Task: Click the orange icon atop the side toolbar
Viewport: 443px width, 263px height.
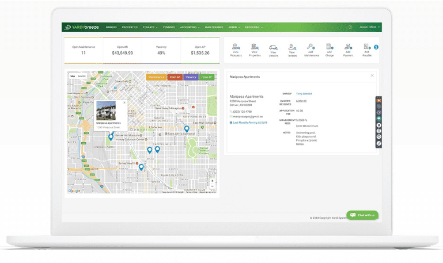Action: (x=378, y=100)
